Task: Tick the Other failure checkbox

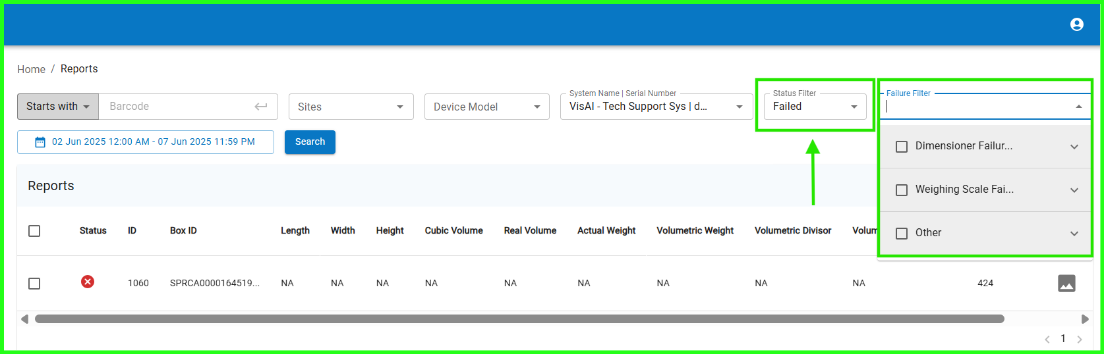Action: 902,234
